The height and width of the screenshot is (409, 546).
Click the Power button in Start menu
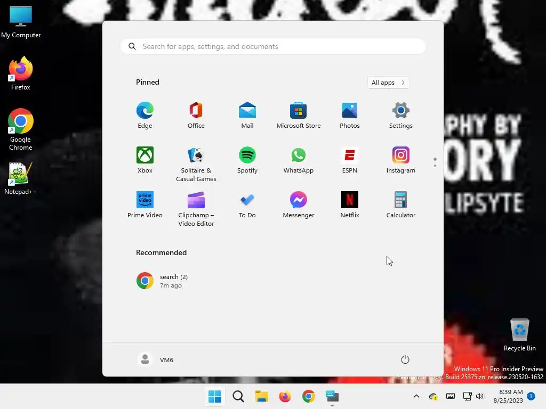click(405, 359)
